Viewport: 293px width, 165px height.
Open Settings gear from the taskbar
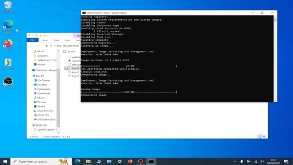coord(120,161)
